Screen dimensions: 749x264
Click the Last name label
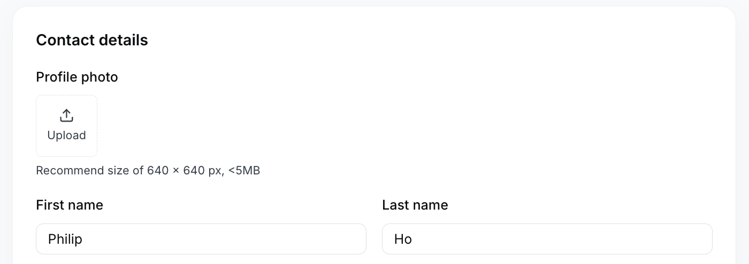415,205
